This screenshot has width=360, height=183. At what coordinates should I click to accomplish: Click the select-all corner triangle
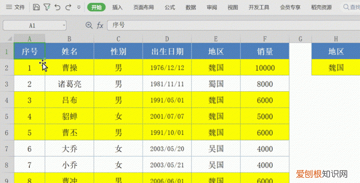pos(10,39)
